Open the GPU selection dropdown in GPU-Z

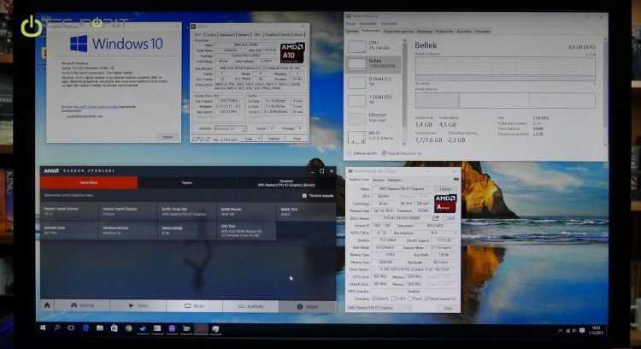click(x=379, y=308)
